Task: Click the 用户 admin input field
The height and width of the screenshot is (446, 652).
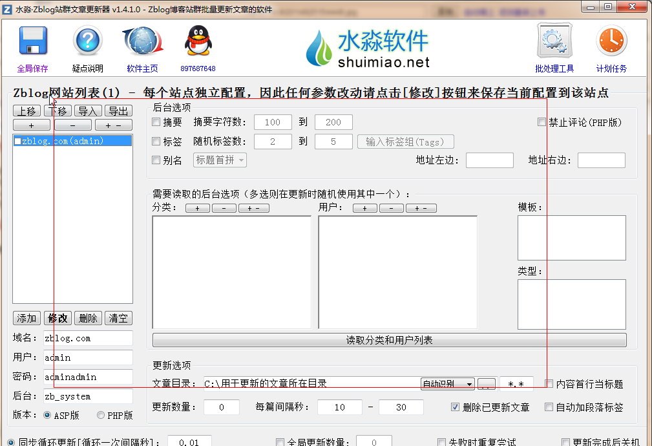Action: point(88,357)
